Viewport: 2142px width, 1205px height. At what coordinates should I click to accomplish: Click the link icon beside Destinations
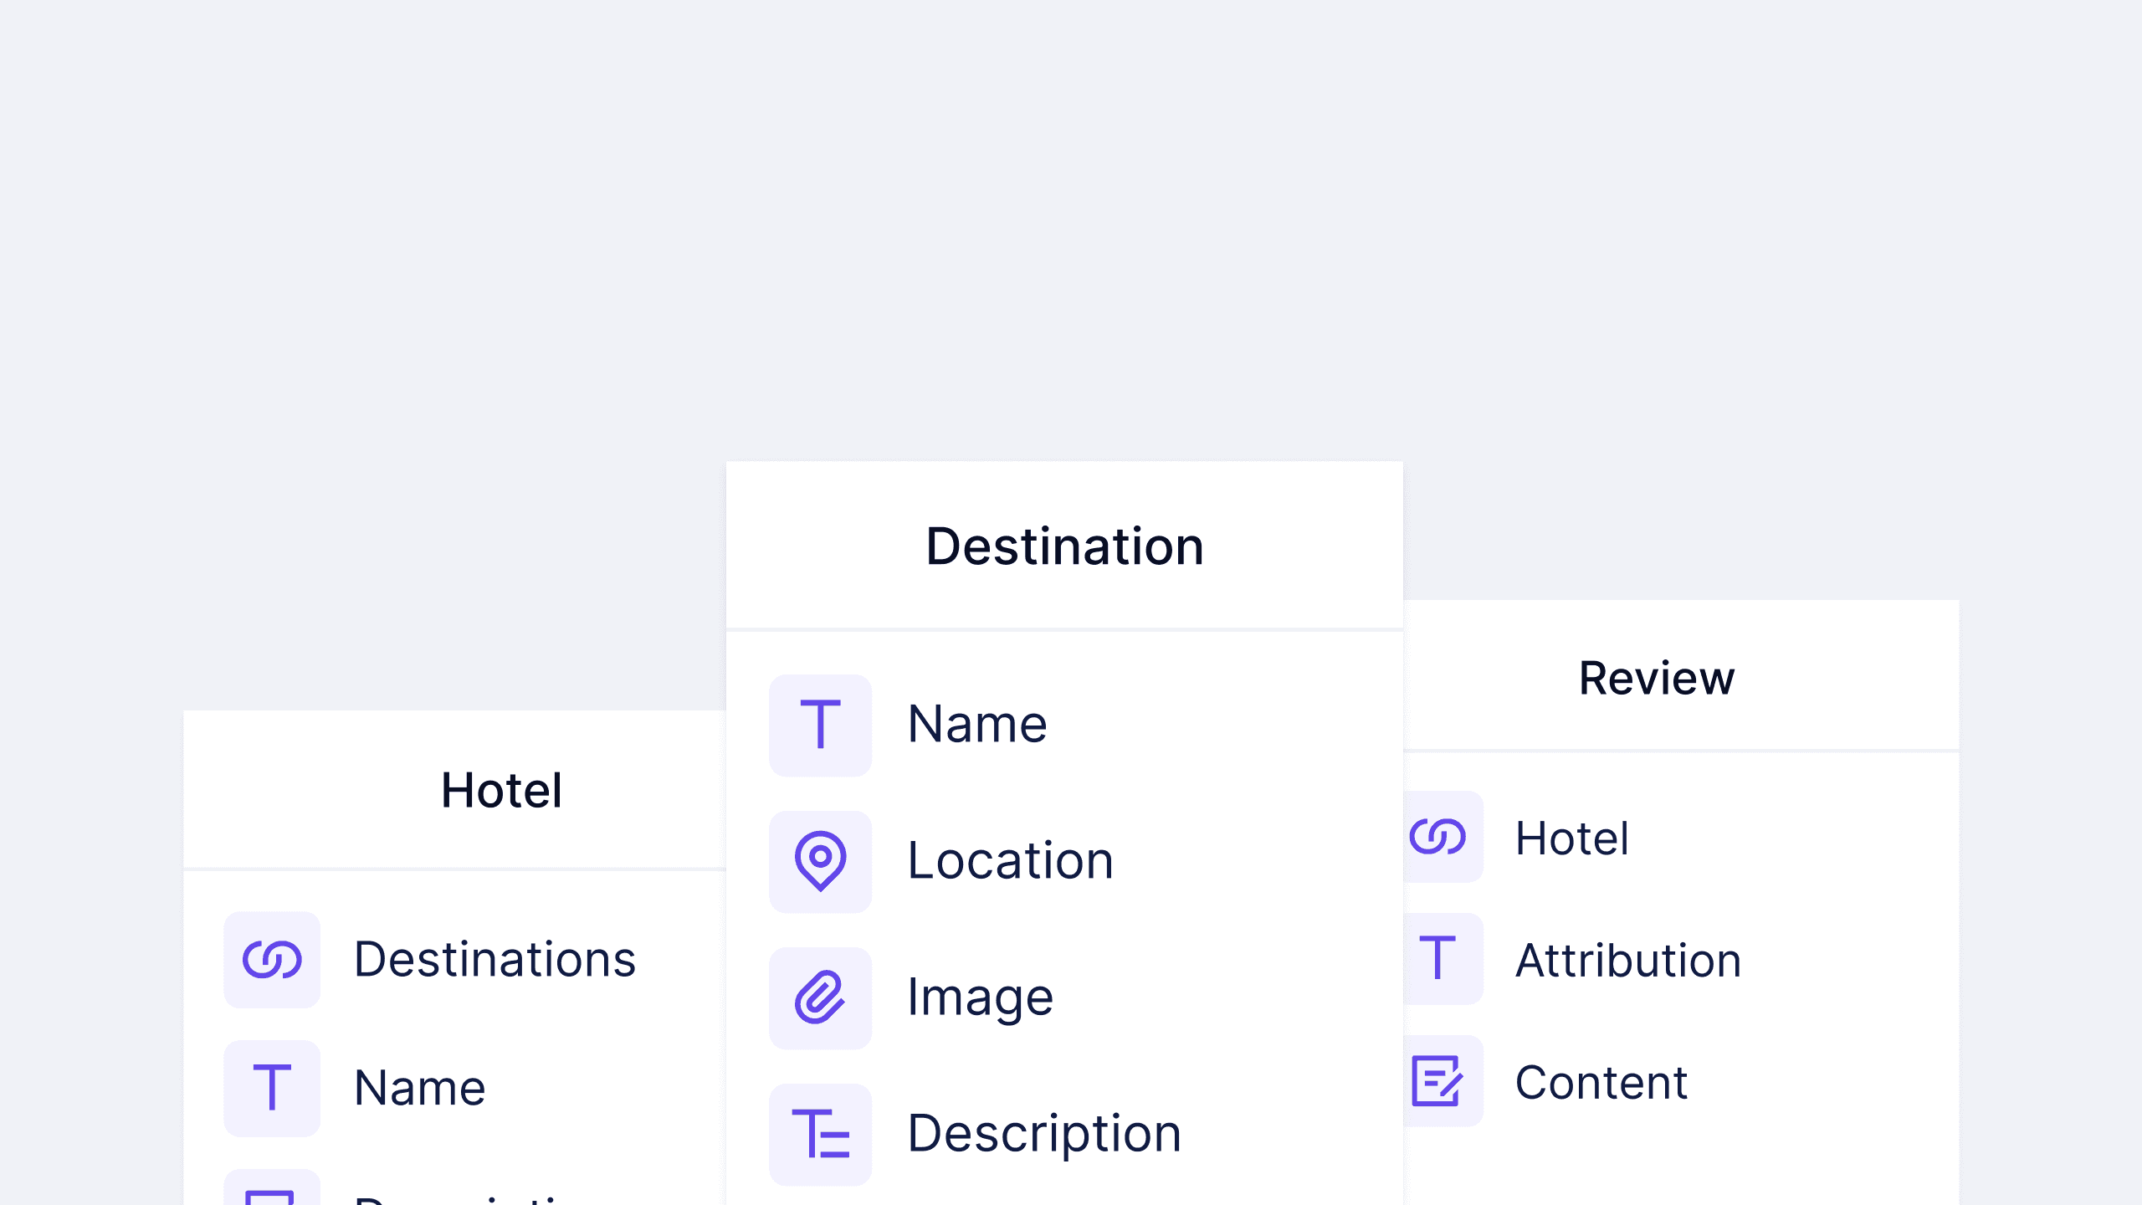(x=272, y=959)
